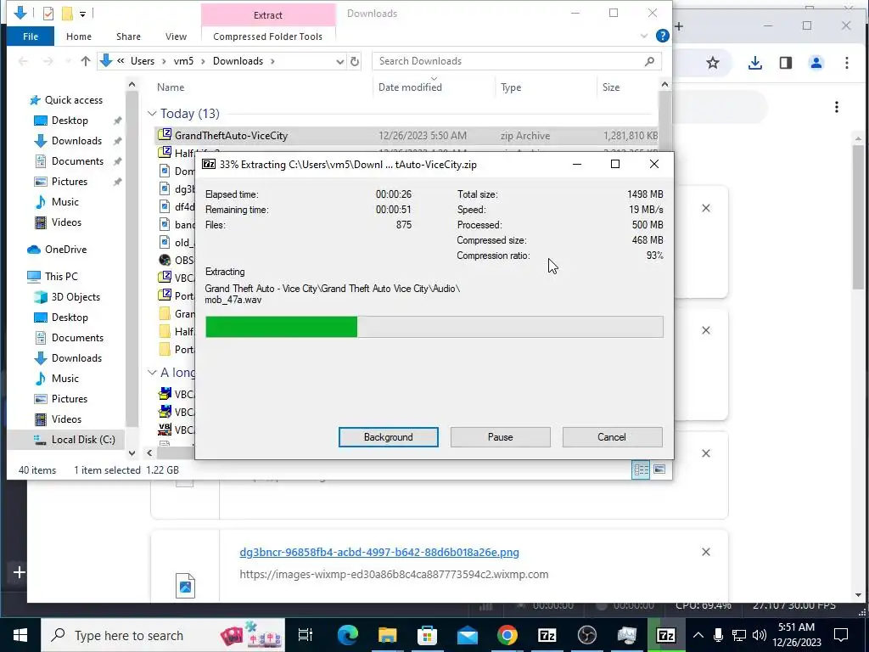
Task: Open pinned Documents under Quick access
Action: pyautogui.click(x=77, y=161)
